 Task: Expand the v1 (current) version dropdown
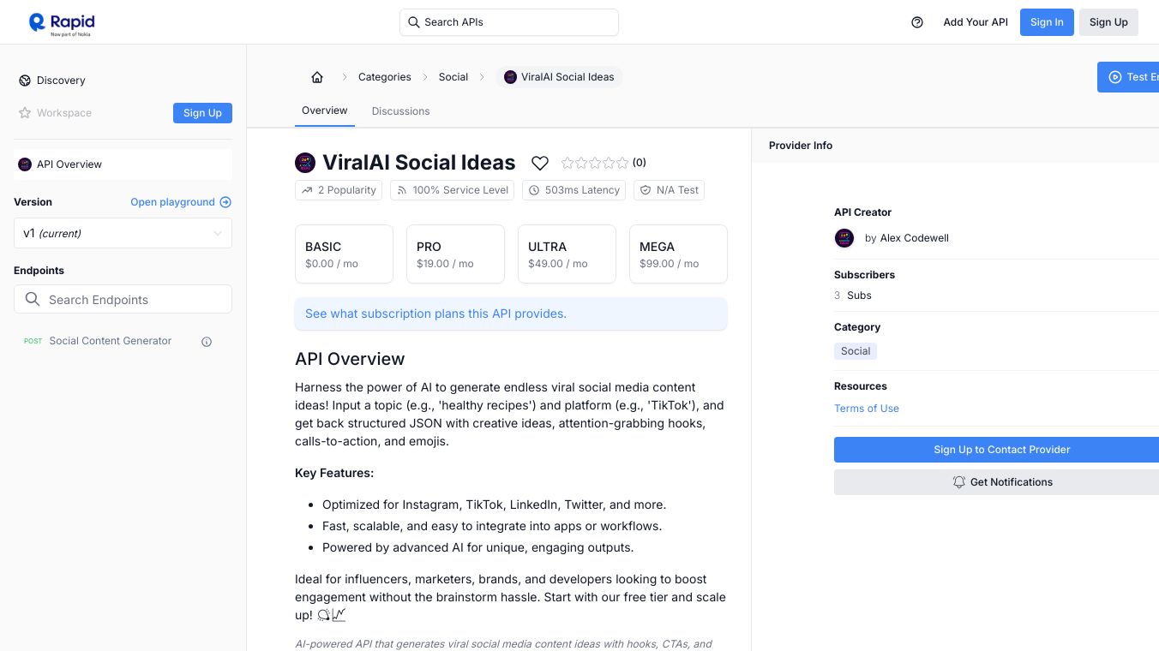(123, 233)
